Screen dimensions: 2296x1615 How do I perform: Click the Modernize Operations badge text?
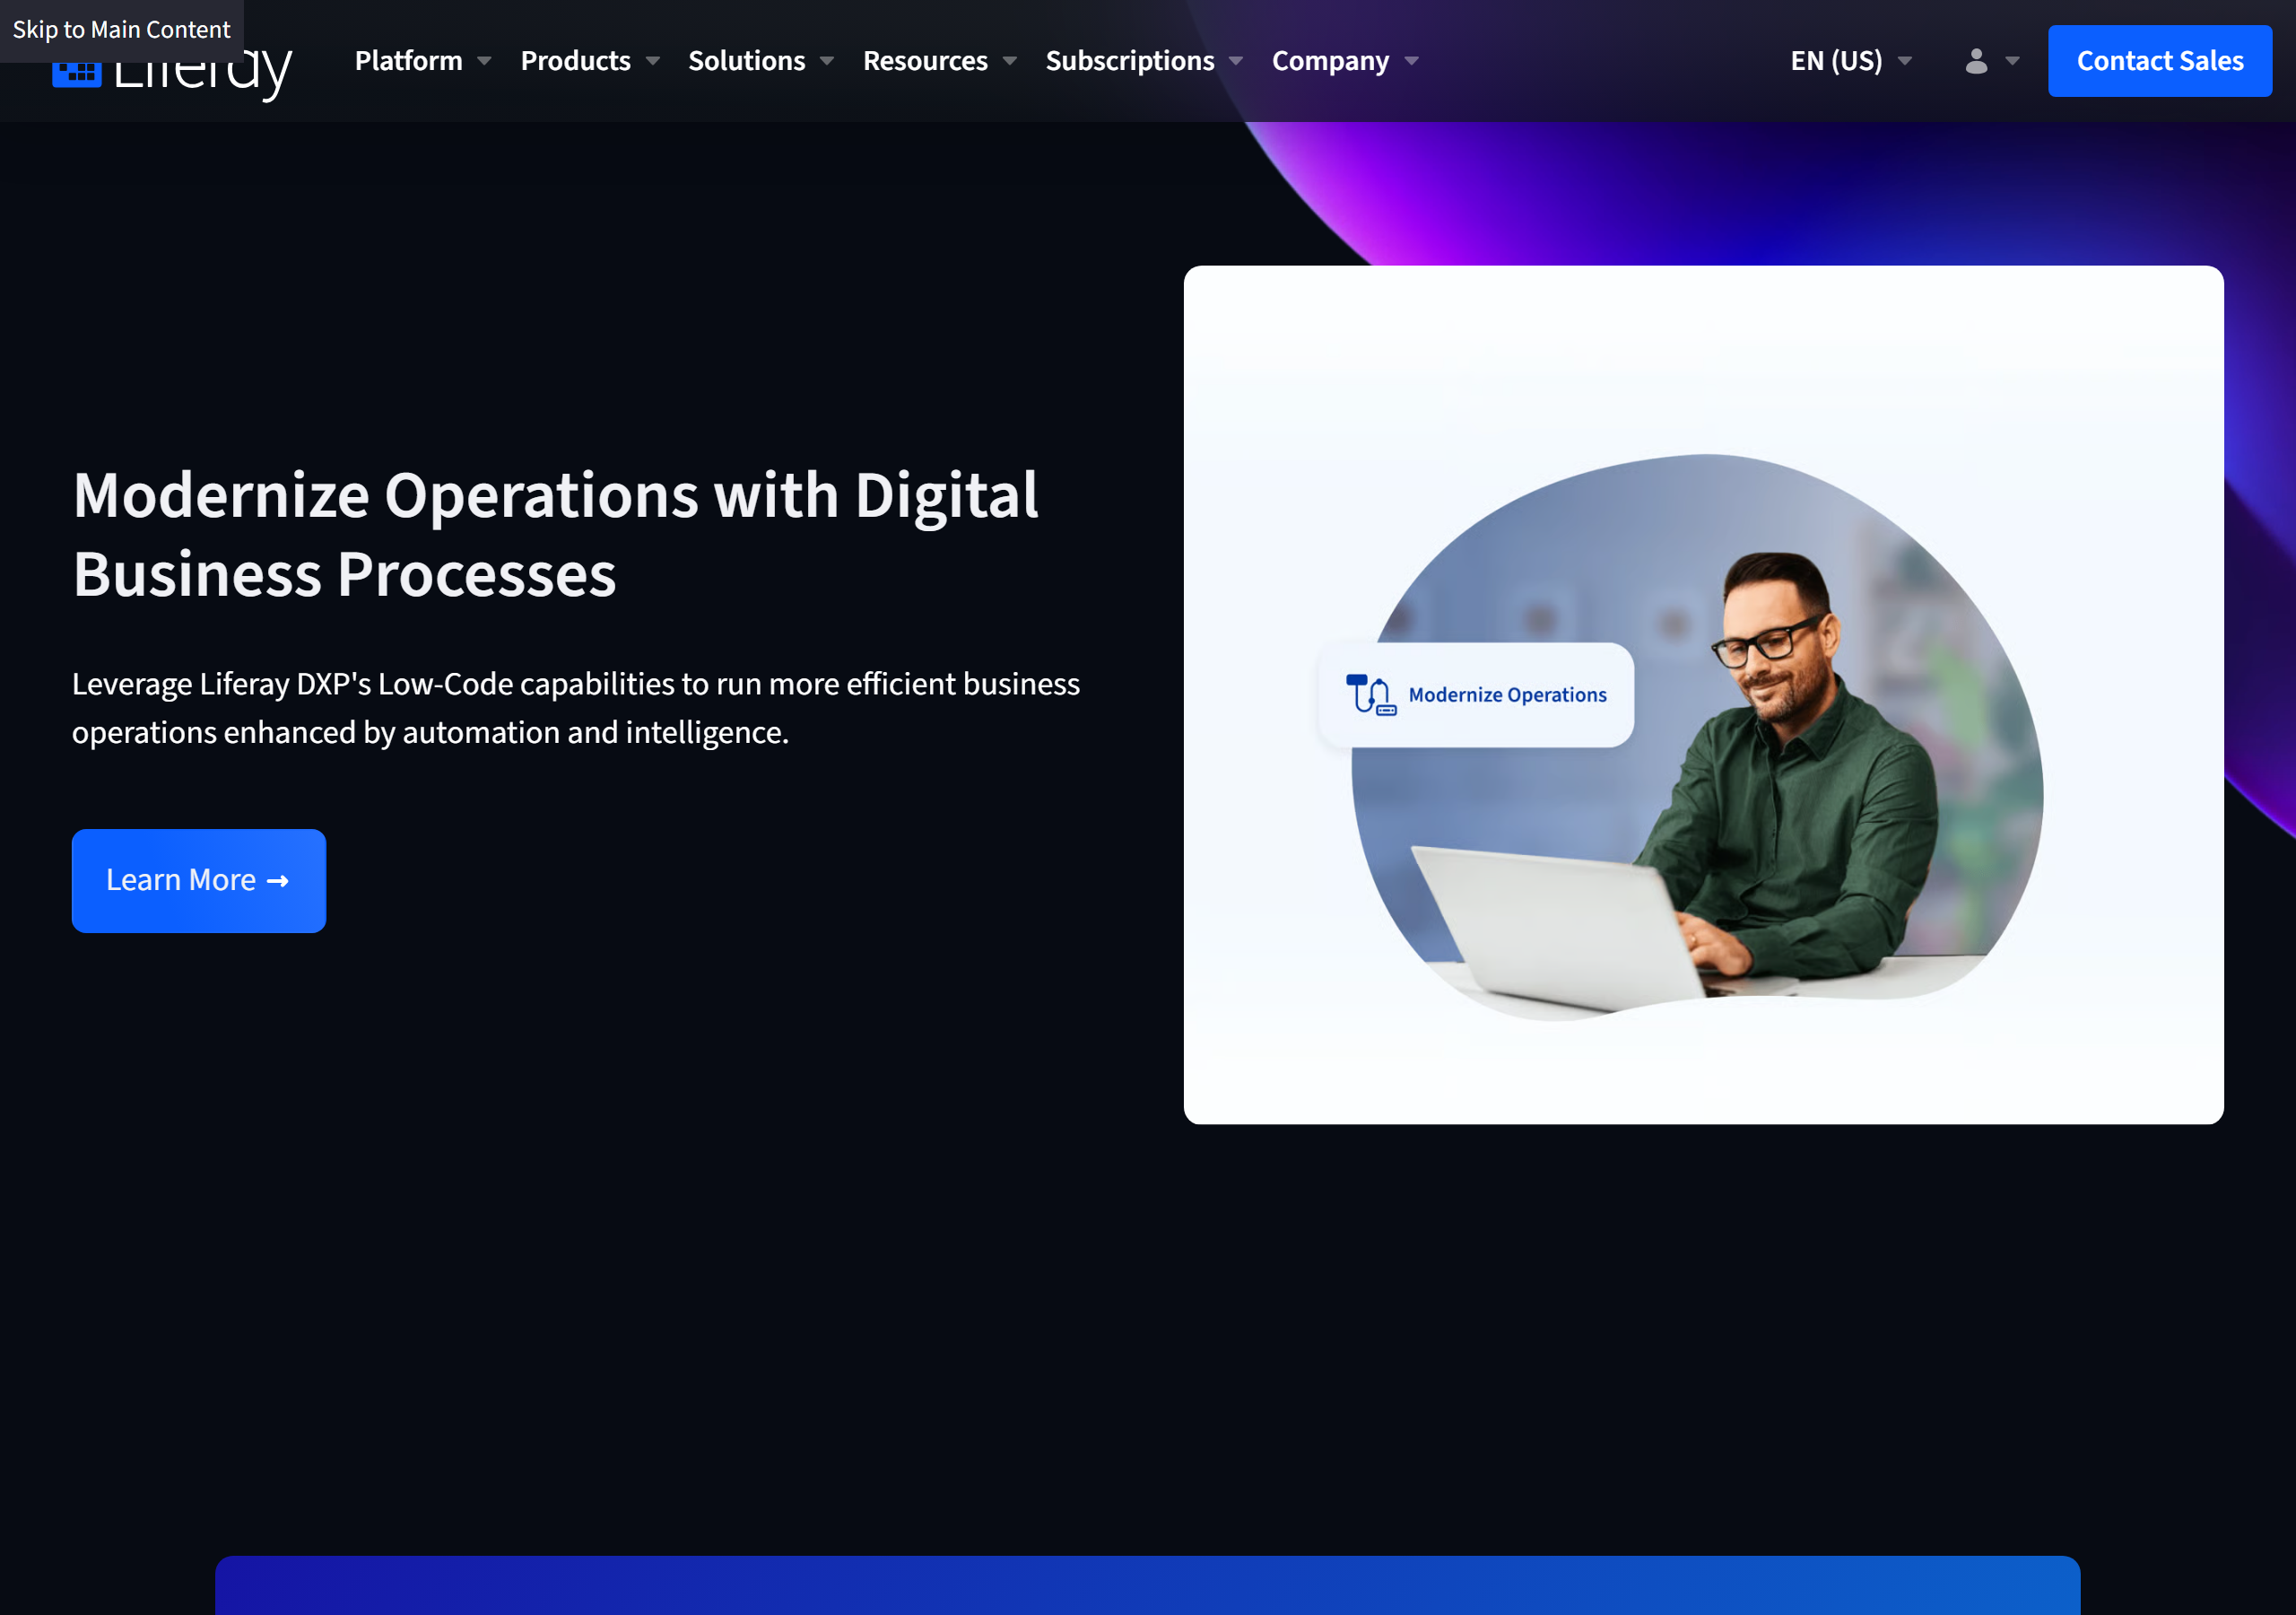1507,694
